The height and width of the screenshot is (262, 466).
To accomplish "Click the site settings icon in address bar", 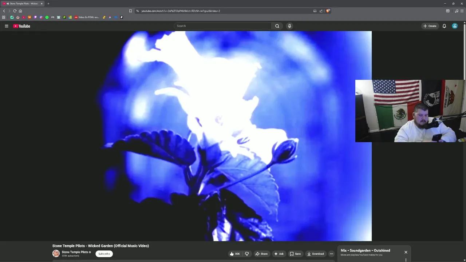I will (x=138, y=11).
